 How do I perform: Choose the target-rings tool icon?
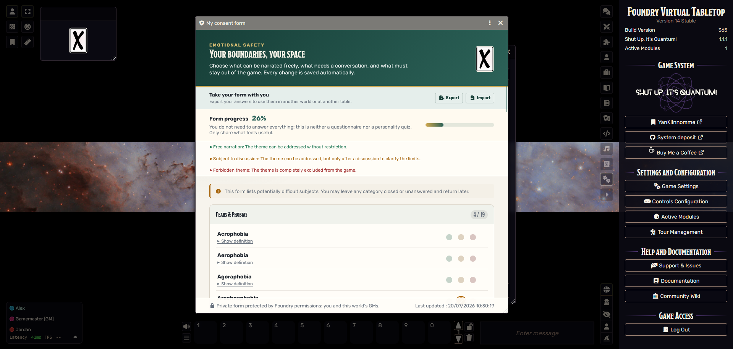(28, 27)
